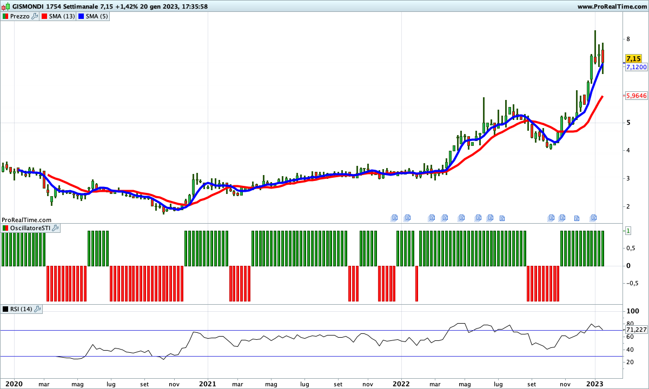The width and height of the screenshot is (649, 389).
Task: Click the RSI axis value 100
Action: coord(633,312)
